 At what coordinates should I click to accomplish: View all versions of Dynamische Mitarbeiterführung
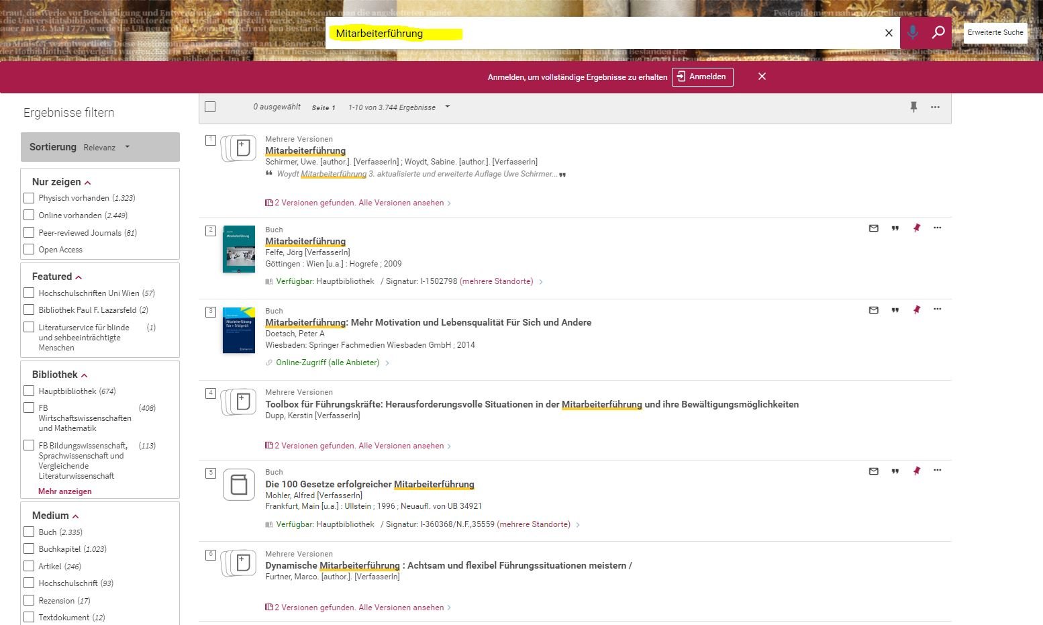359,608
